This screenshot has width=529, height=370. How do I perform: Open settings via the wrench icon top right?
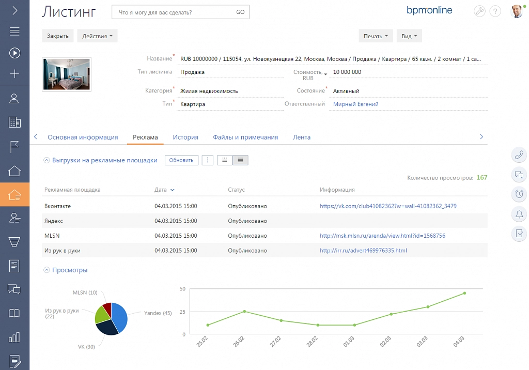[479, 11]
